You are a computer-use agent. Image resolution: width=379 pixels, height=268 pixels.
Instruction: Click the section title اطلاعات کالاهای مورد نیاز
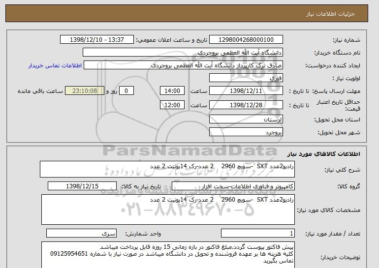323,154
